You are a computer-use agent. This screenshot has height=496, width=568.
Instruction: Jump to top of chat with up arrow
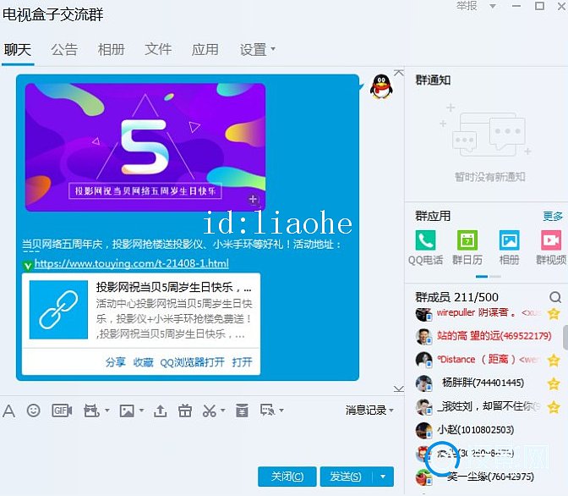398,73
